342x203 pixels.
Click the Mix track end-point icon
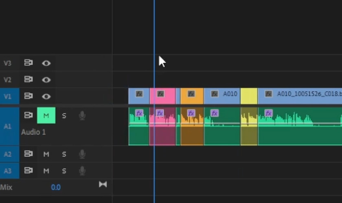(x=103, y=184)
